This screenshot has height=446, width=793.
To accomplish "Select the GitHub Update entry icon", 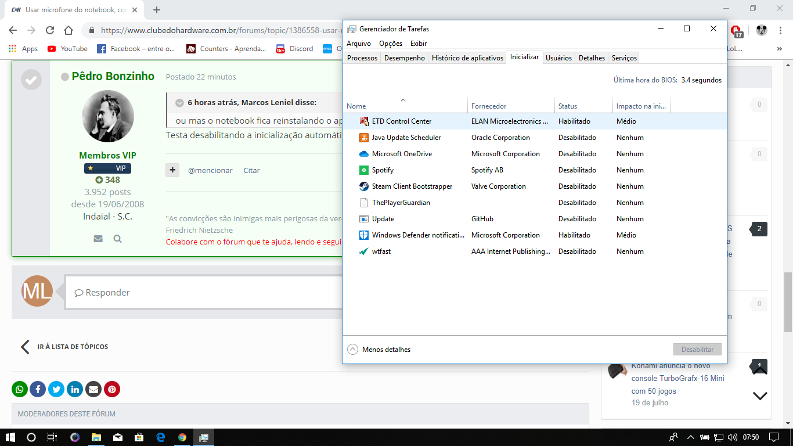I will [364, 219].
